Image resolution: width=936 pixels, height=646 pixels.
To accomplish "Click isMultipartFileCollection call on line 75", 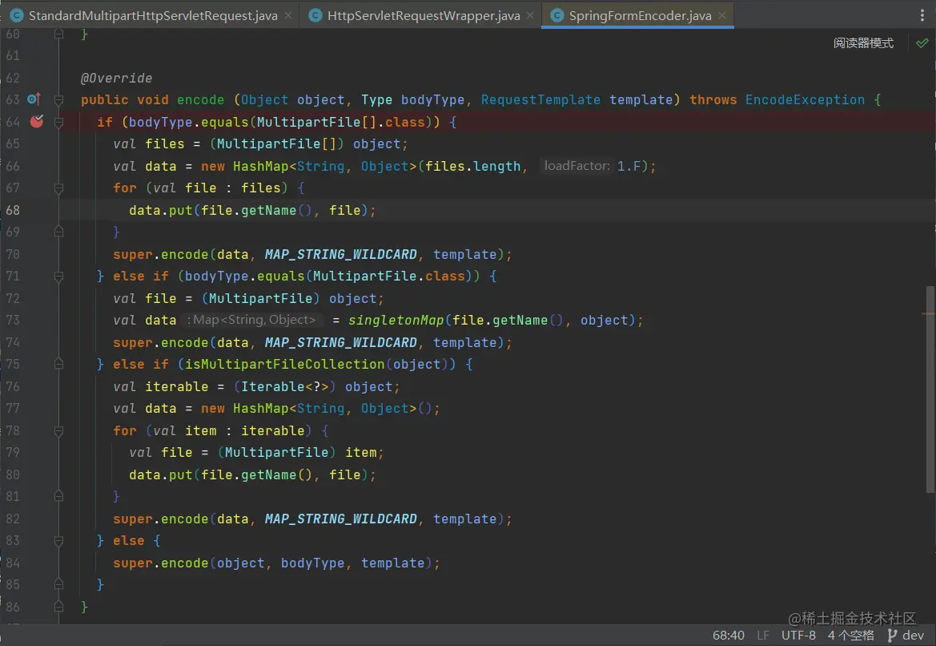I will pos(285,364).
